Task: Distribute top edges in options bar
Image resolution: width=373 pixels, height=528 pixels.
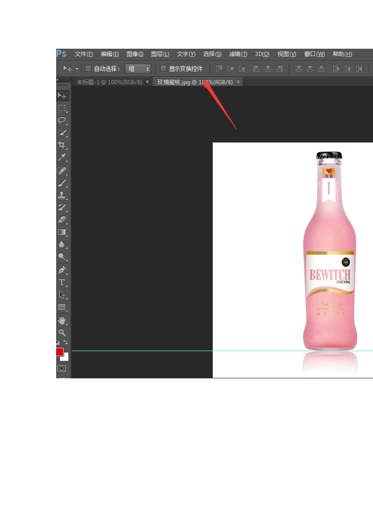Action: click(298, 69)
